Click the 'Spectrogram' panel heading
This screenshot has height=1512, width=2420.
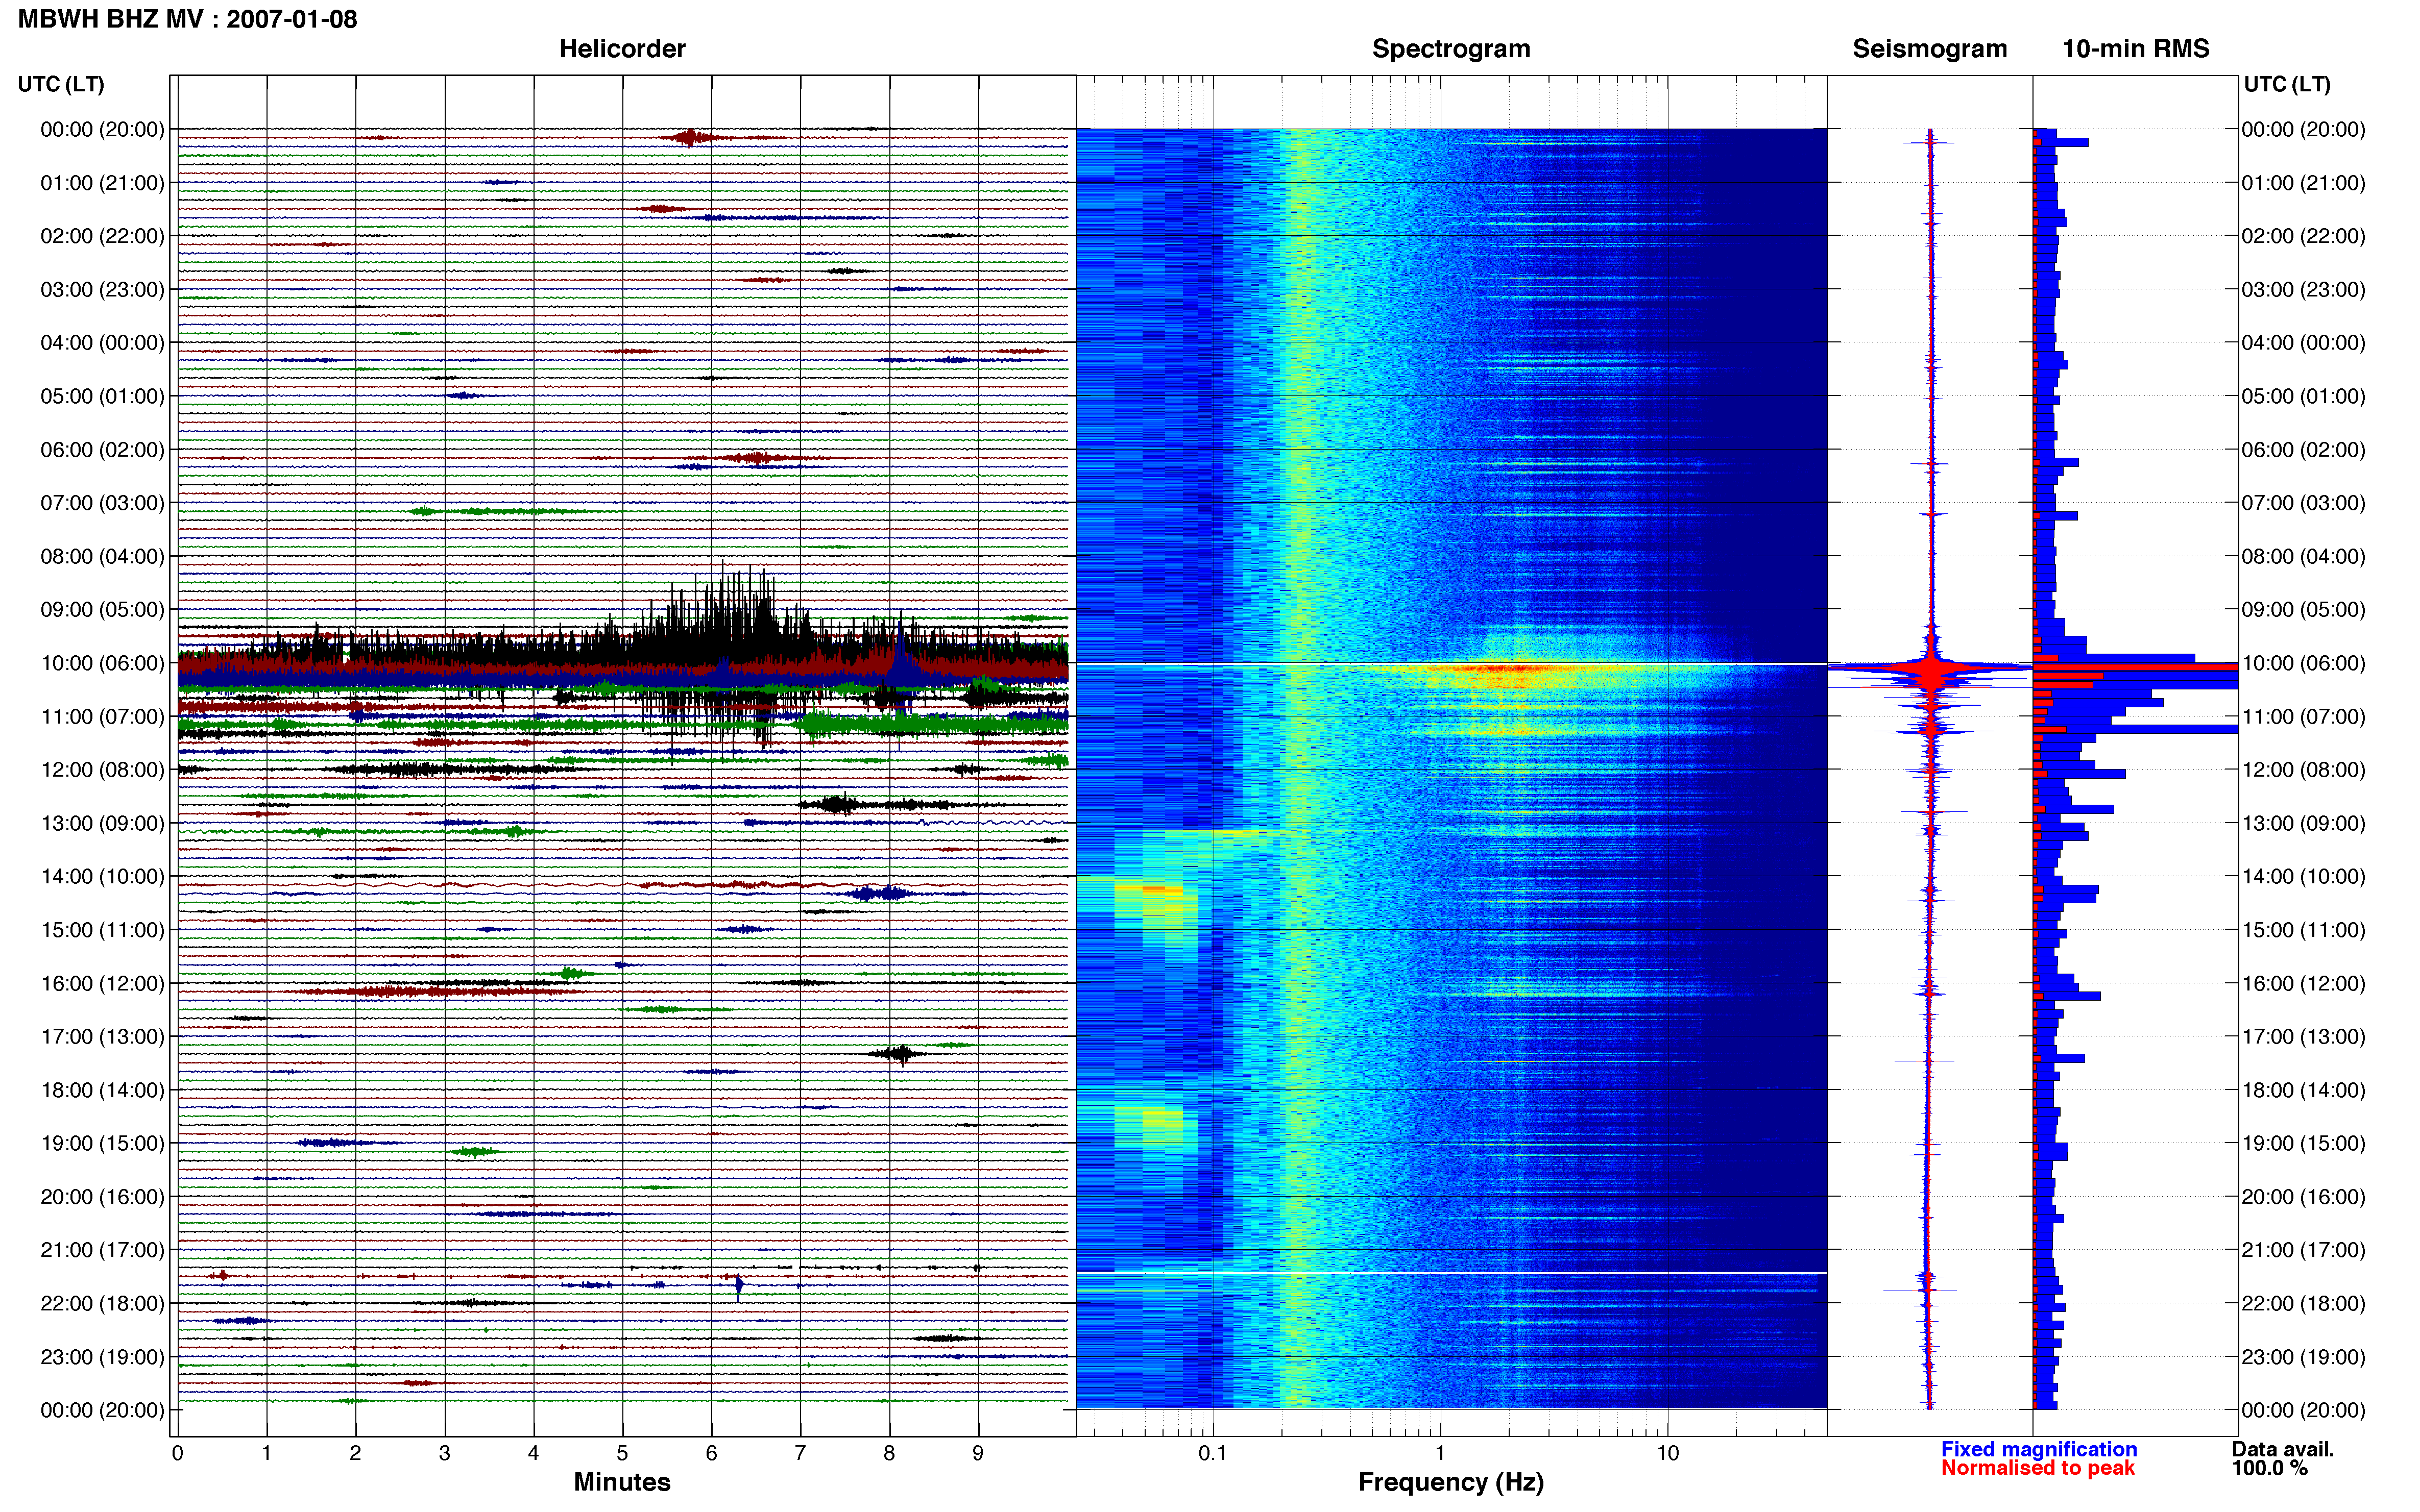1450,49
